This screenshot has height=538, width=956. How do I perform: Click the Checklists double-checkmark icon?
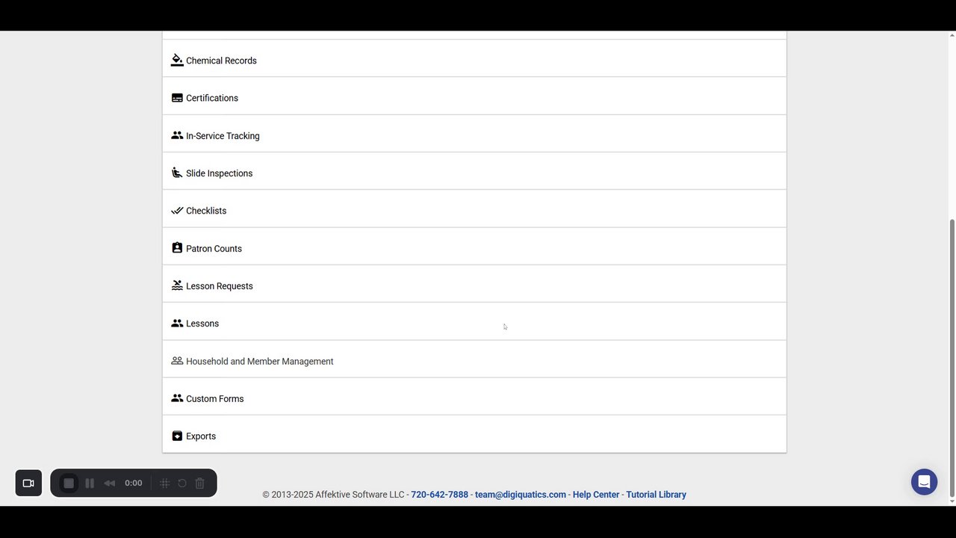point(177,211)
